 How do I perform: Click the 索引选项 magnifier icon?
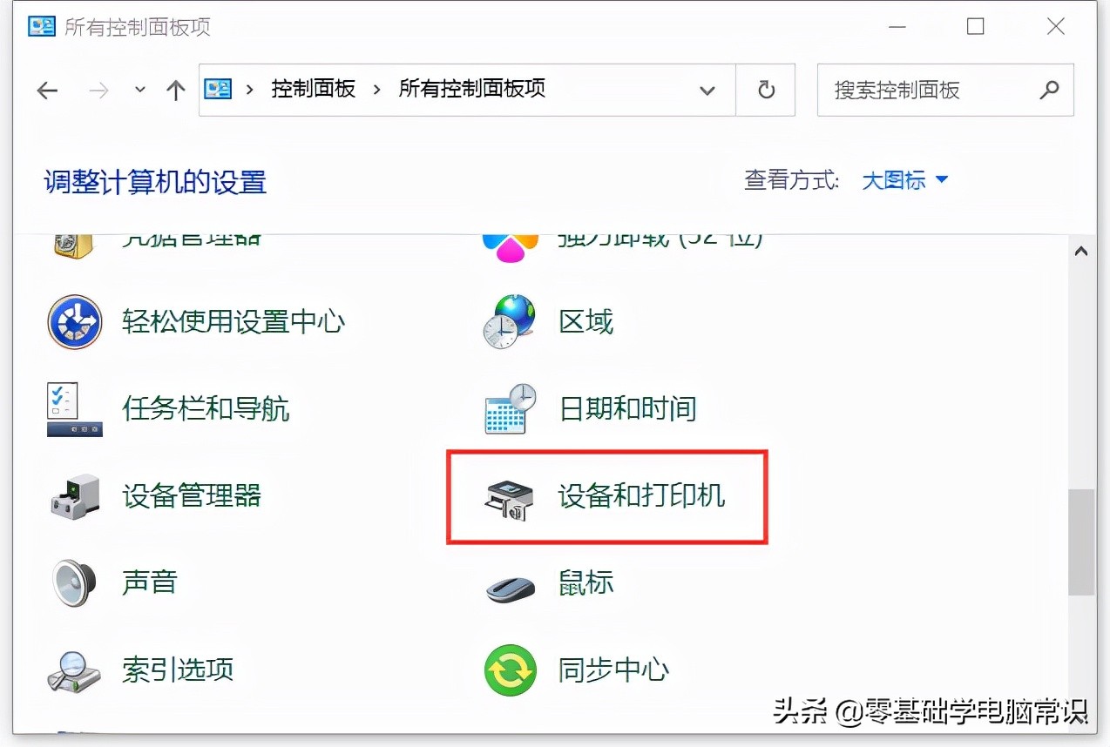(x=74, y=670)
